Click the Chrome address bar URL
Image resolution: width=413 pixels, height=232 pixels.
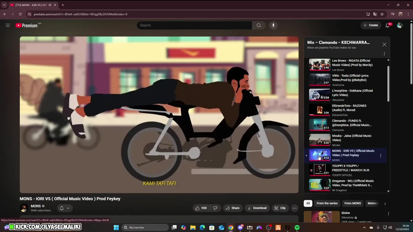point(80,14)
